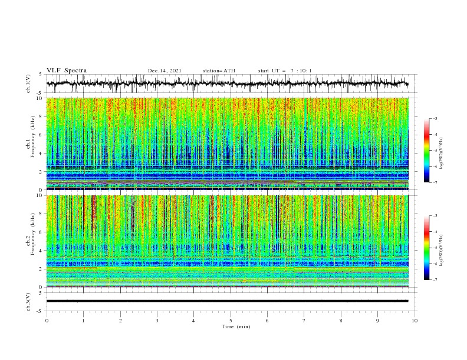Click the "-3" label on ch.1 colorbar
This screenshot has width=467, height=360.
435,118
